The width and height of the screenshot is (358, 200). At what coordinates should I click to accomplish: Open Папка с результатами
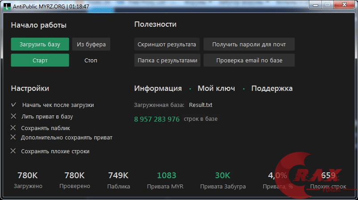coord(167,60)
